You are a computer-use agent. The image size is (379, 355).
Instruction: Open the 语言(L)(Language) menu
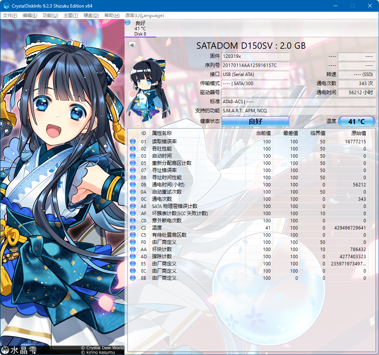click(x=144, y=16)
